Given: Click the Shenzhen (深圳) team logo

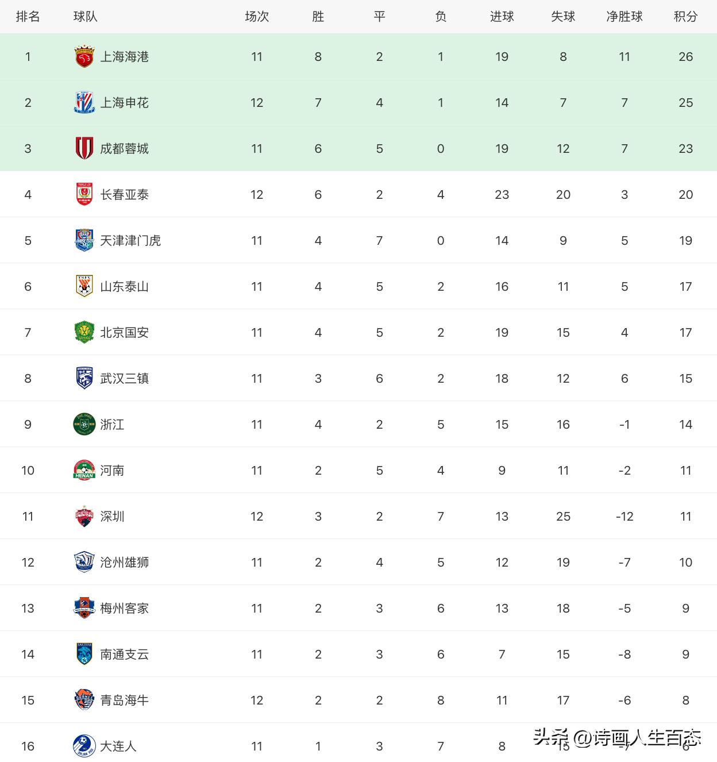Looking at the screenshot, I should [84, 517].
